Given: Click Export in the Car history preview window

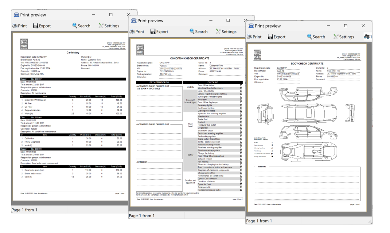Looking at the screenshot, I should pyautogui.click(x=42, y=26).
